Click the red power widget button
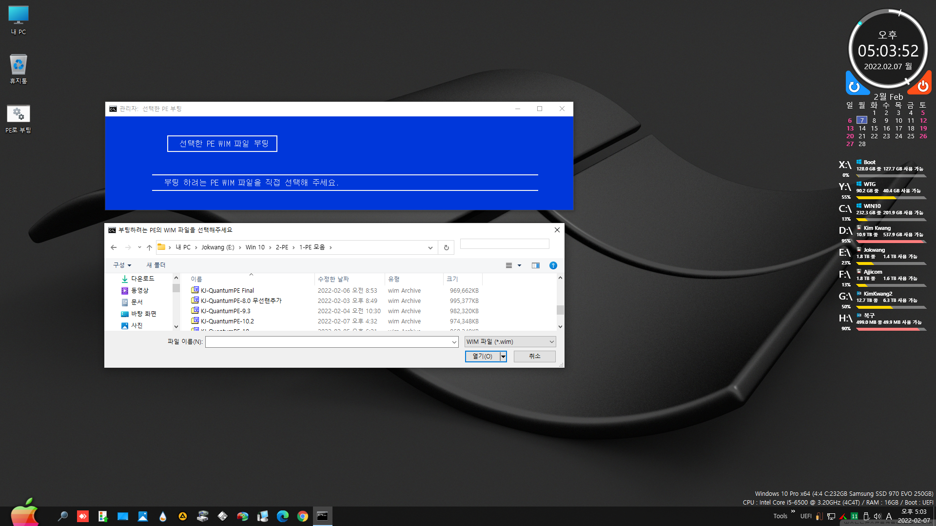This screenshot has width=936, height=526. (923, 86)
